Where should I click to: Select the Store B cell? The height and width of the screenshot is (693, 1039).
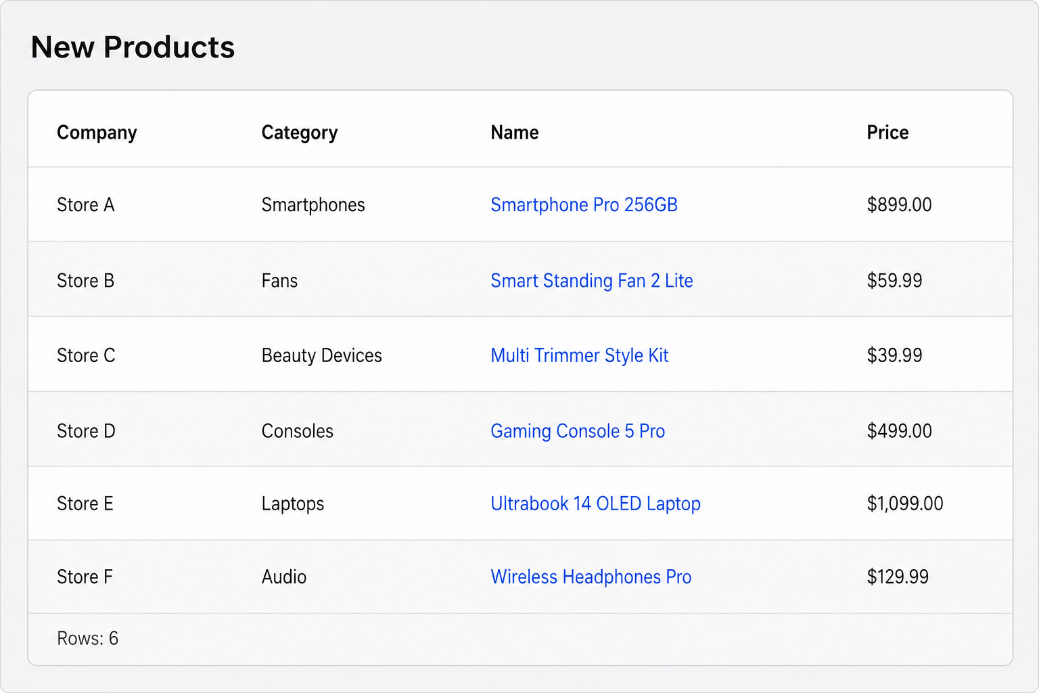[86, 281]
